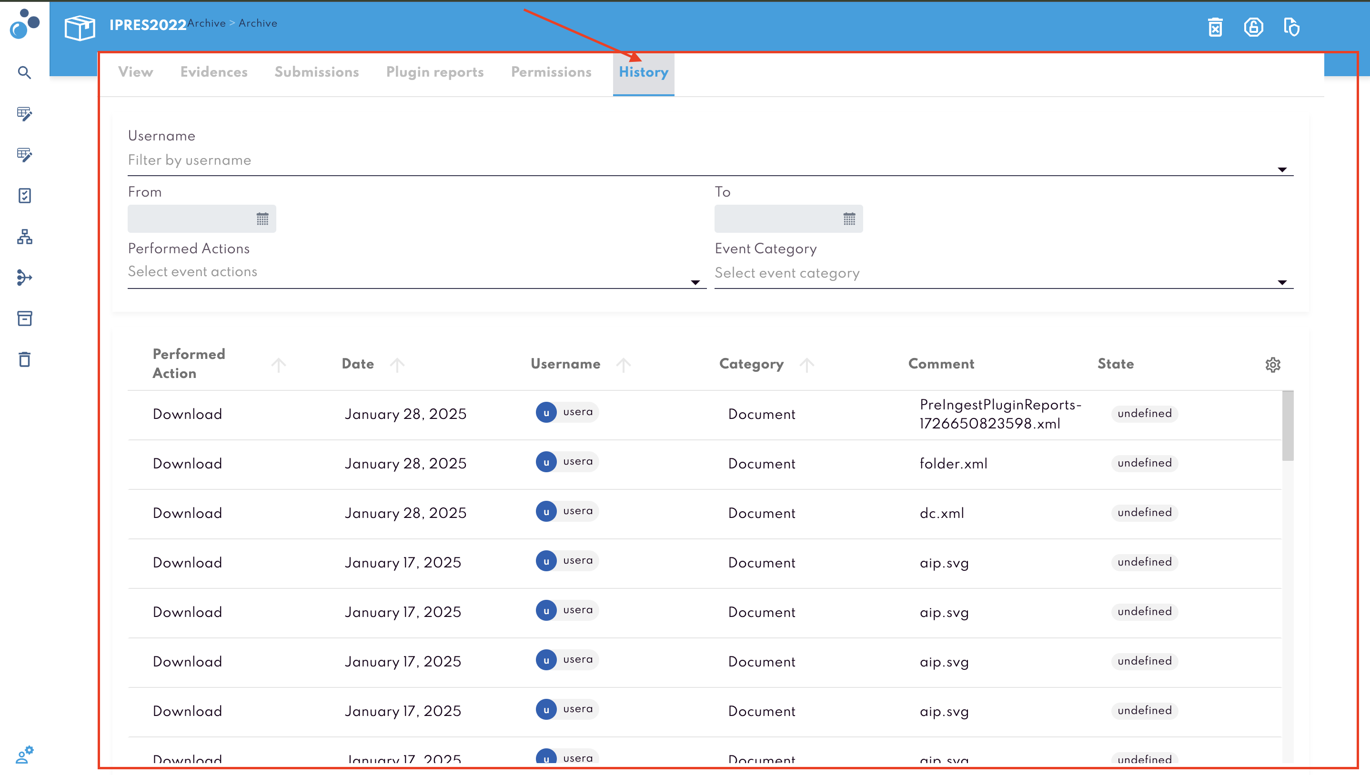Click usera avatar in dc.xml row
Screen dimensions: 1370x775
pos(546,512)
